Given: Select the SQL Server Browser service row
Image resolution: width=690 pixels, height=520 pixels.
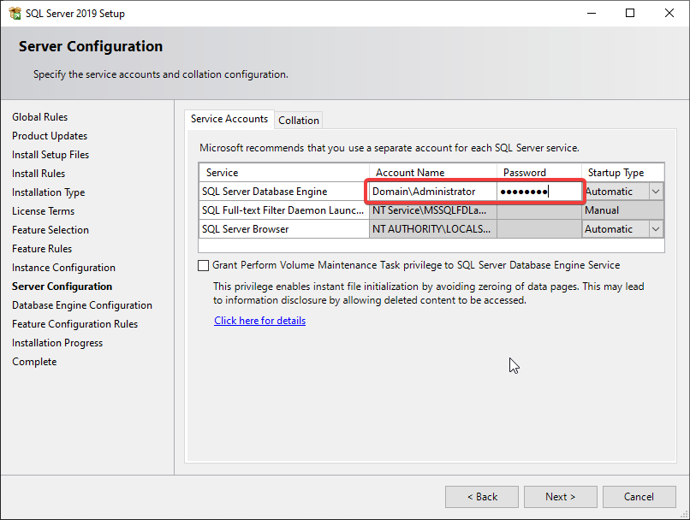Looking at the screenshot, I should point(284,229).
